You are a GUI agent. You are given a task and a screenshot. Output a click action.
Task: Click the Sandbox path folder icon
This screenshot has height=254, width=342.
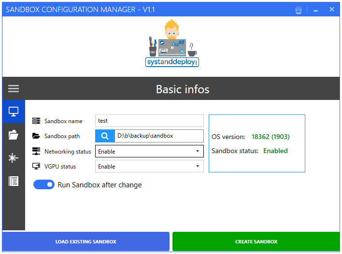(36, 136)
